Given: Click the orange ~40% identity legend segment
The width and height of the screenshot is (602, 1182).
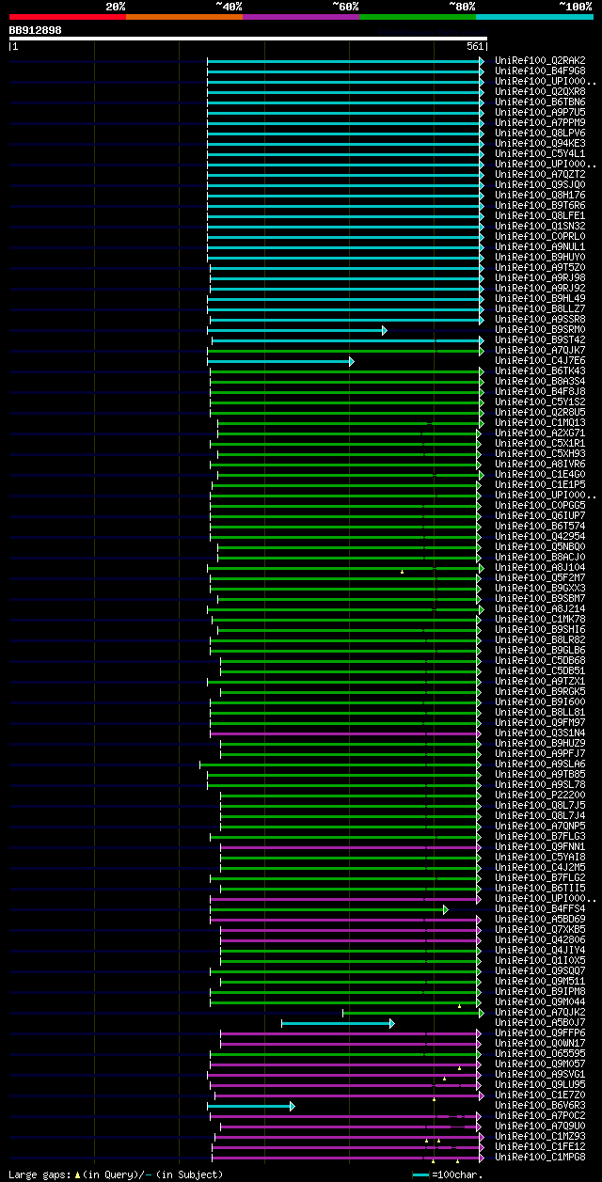Looking at the screenshot, I should pos(184,17).
